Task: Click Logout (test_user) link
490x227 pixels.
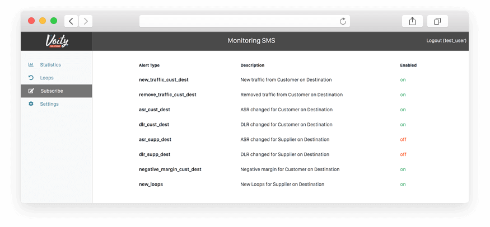Action: [446, 41]
